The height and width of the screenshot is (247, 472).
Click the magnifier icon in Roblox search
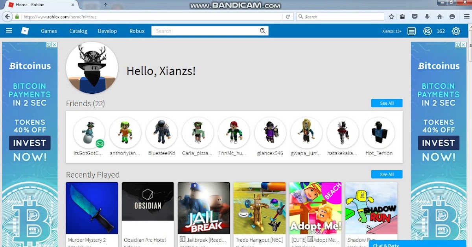263,31
